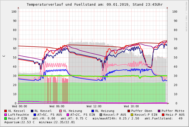The image size is (189, 127).
Task: Click the purple Puffer Mitte legend swatch
Action: click(x=159, y=111)
